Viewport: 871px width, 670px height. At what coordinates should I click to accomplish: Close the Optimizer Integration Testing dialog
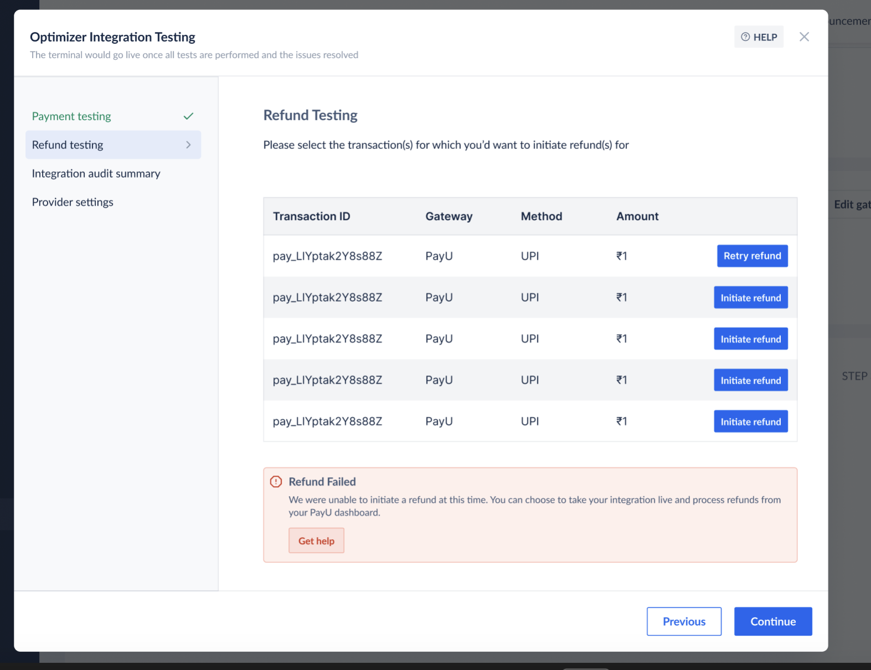point(804,37)
